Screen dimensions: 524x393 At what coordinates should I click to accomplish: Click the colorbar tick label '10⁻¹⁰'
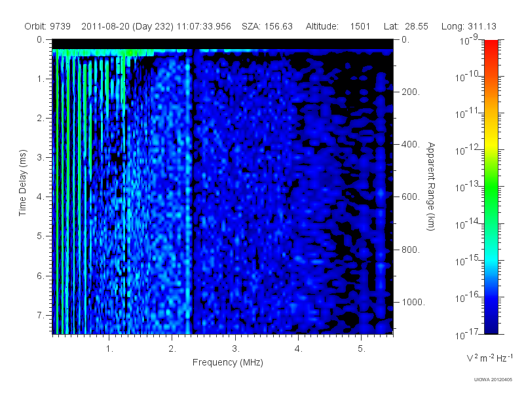[x=468, y=77]
